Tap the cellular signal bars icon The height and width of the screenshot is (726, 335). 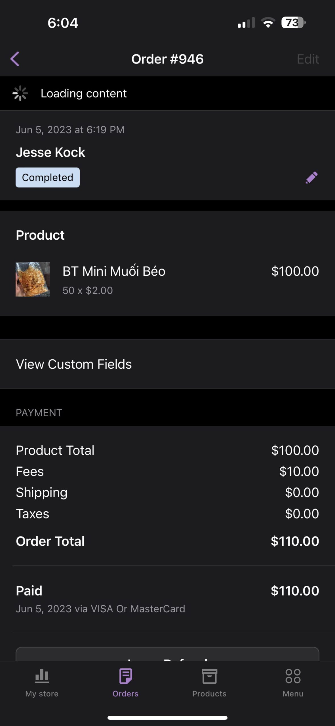(x=246, y=23)
